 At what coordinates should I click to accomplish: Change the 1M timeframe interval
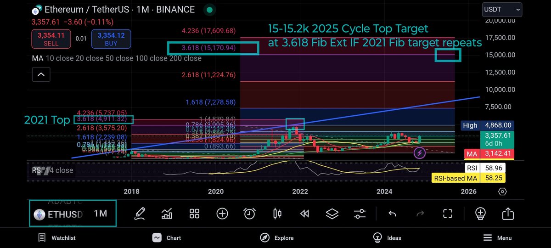100,214
